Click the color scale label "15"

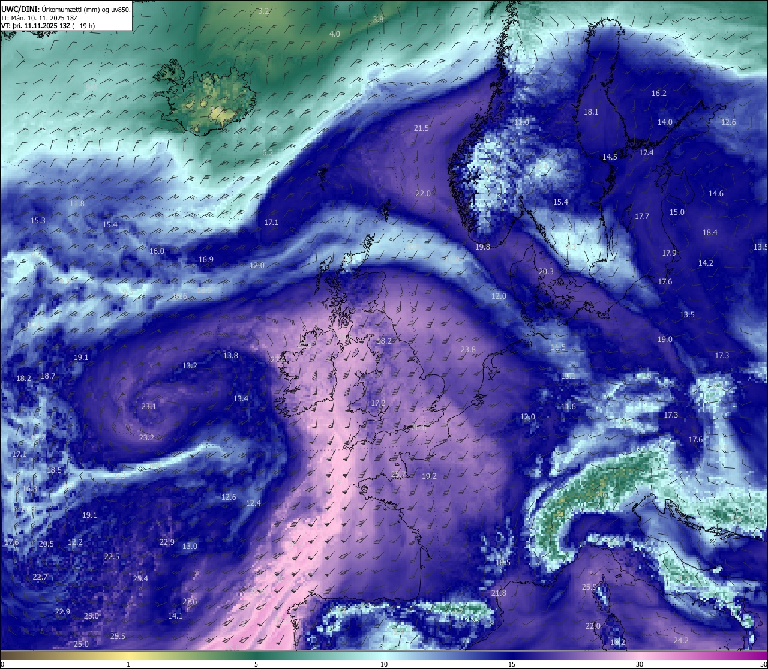(512, 664)
